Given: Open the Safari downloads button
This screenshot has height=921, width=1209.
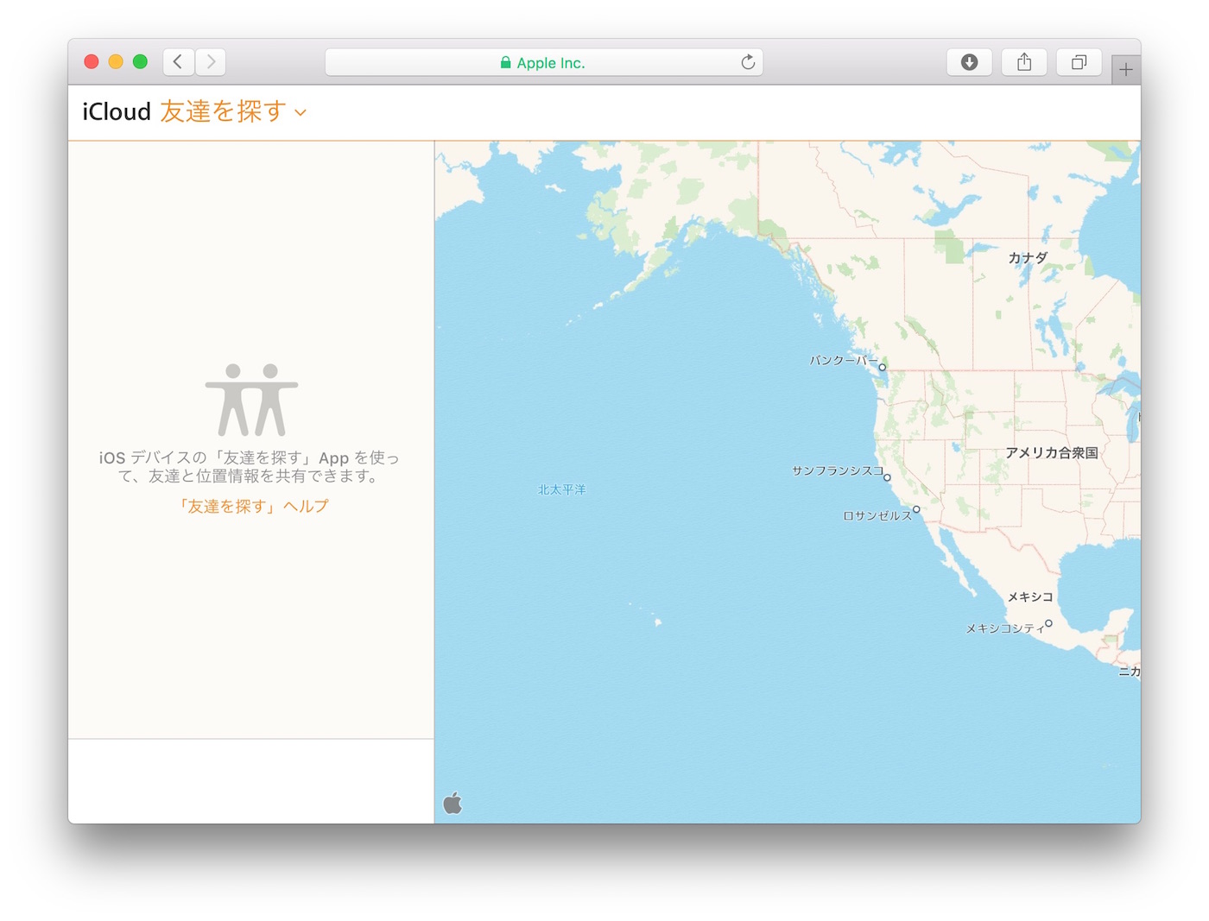Looking at the screenshot, I should 970,62.
